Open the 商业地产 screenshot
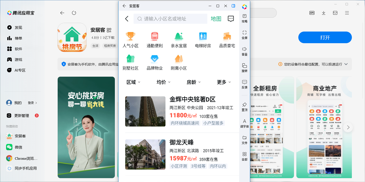365x182 pixels. click(325, 127)
